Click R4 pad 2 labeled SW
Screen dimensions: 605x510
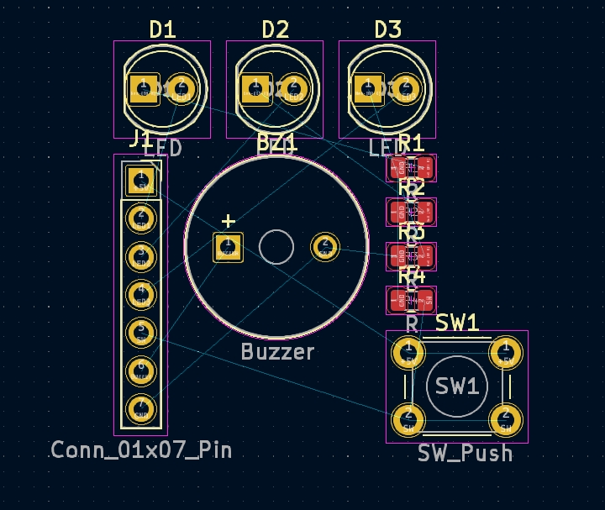(425, 300)
